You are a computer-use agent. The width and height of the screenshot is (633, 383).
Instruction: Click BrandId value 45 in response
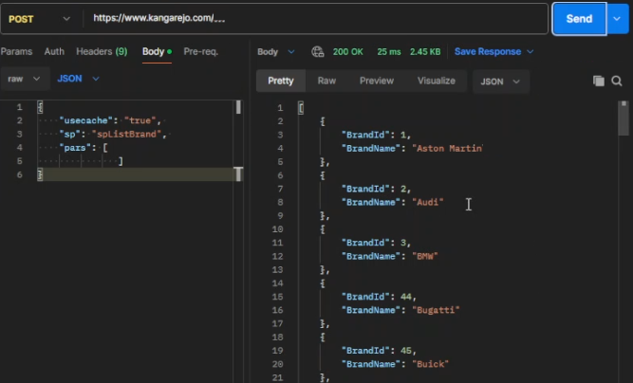point(406,351)
